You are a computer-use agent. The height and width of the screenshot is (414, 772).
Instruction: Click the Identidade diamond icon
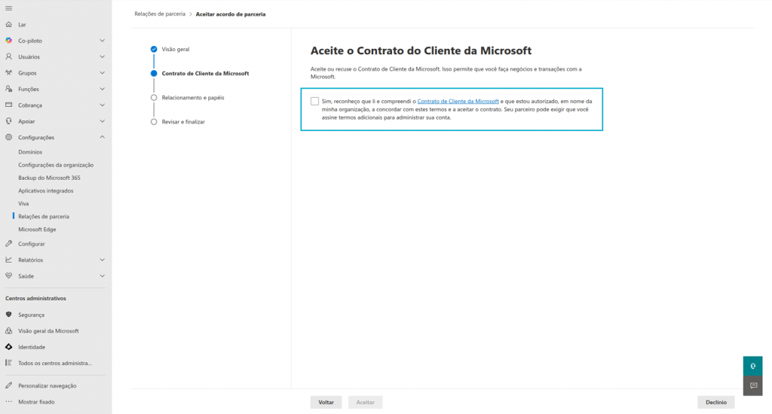coord(9,347)
